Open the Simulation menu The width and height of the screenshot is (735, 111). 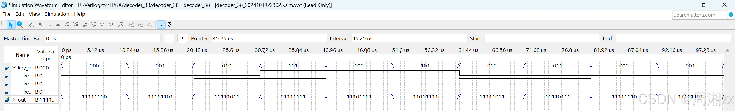[57, 14]
